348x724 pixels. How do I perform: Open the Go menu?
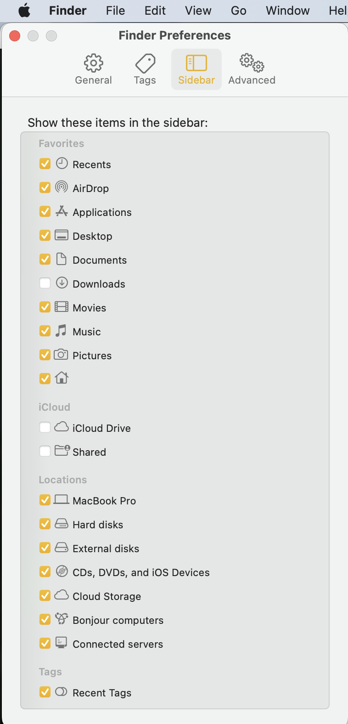coord(238,11)
